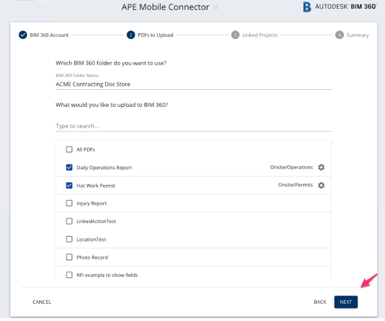Click the BACK button
The image size is (385, 321).
click(320, 302)
